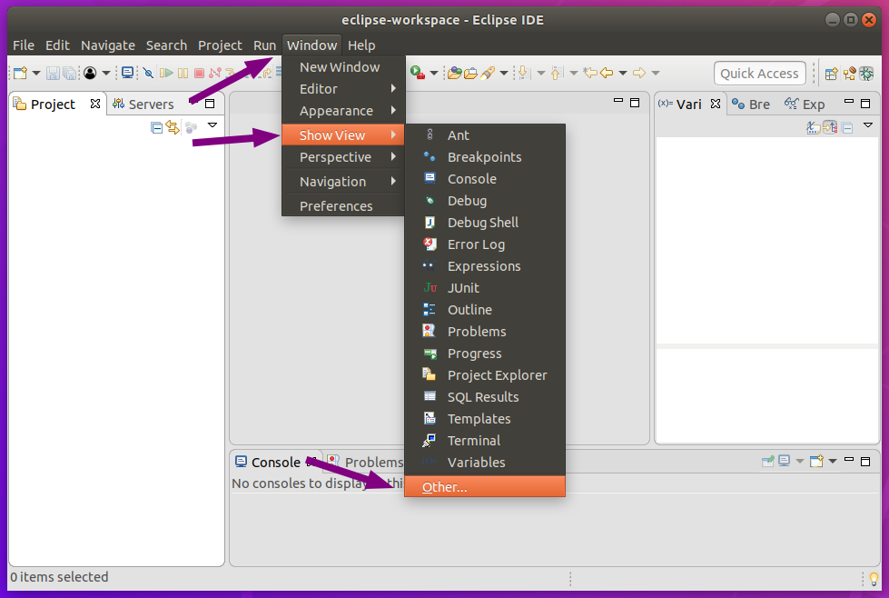Click the red Terminate square icon
This screenshot has width=889, height=598.
pos(199,73)
